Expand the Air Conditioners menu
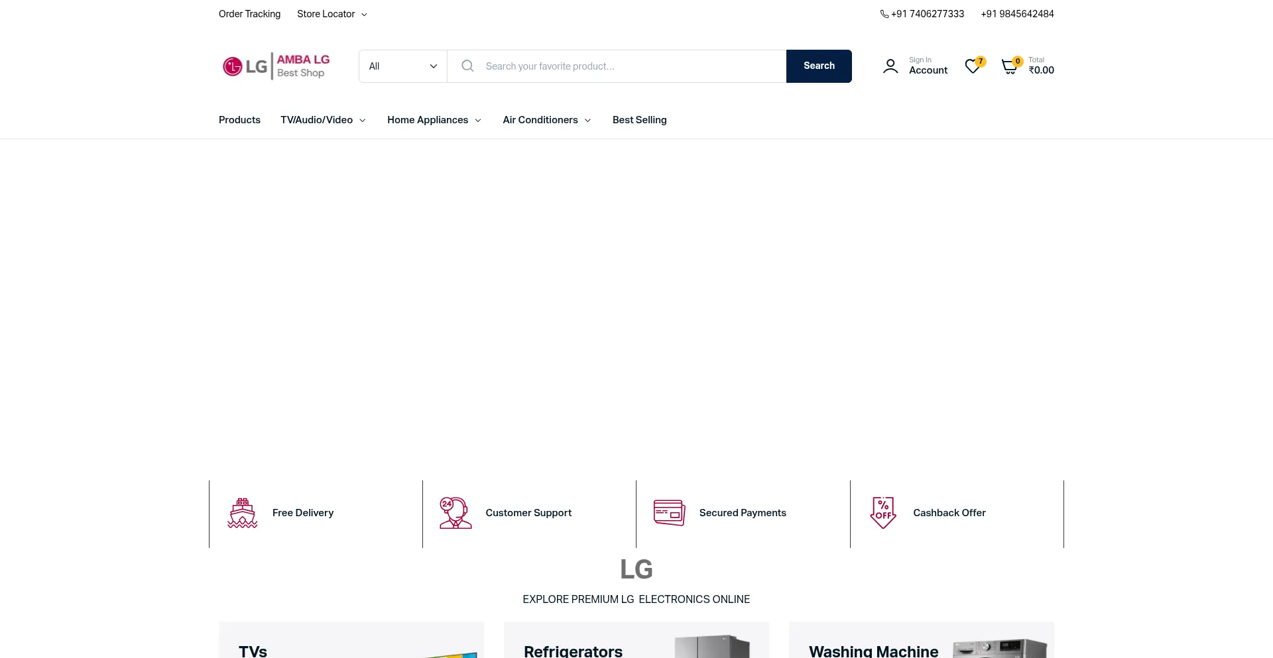This screenshot has width=1273, height=658. pyautogui.click(x=546, y=120)
